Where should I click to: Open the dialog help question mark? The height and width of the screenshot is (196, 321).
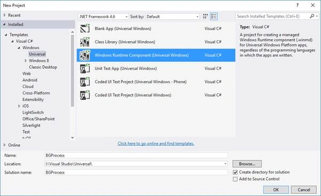point(297,5)
